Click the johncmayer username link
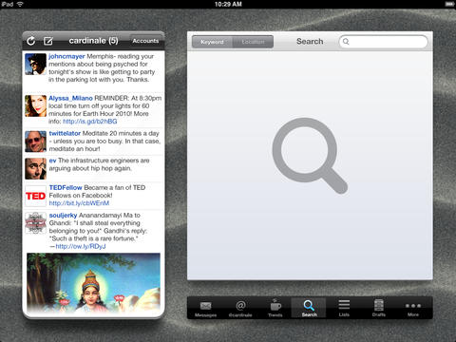Image resolution: width=456 pixels, height=342 pixels. click(x=66, y=56)
